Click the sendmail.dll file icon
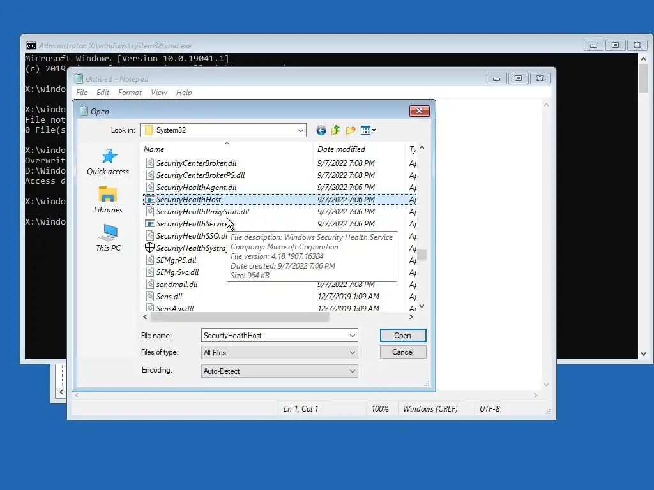This screenshot has width=654, height=490. tap(149, 284)
